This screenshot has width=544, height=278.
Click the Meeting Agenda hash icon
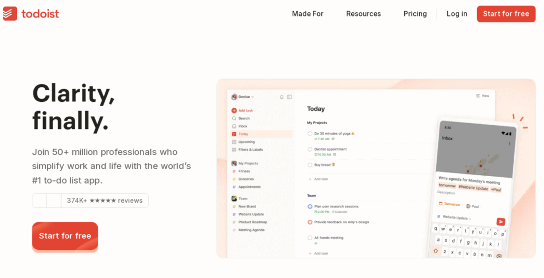[234, 230]
